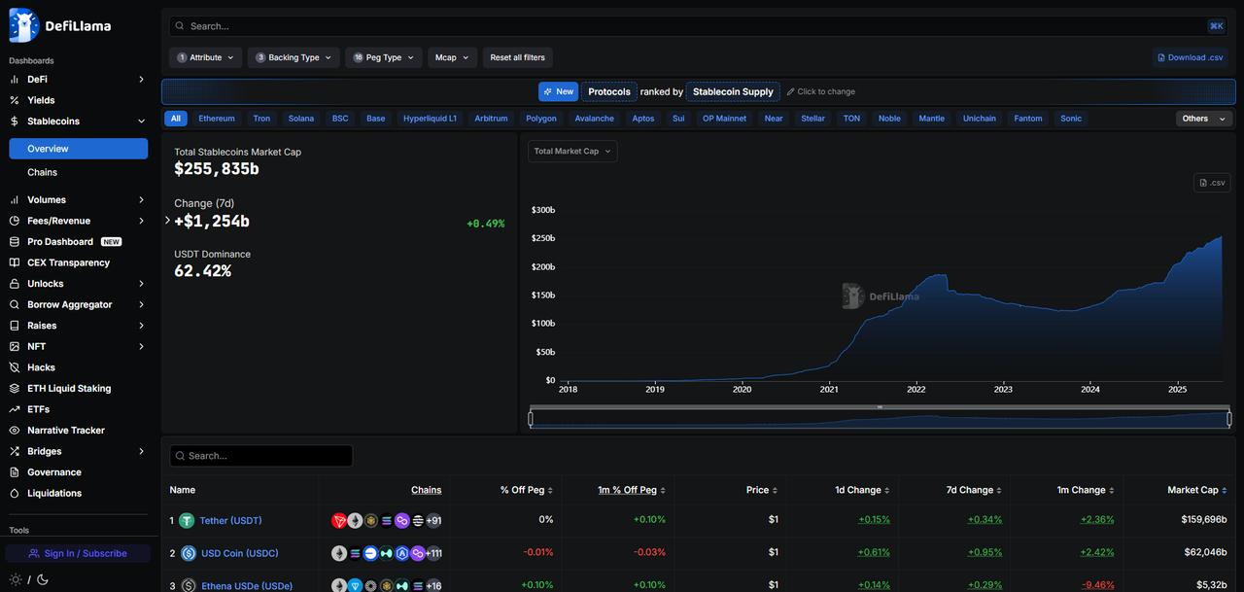Open the Tether (USDT) link
Screen dimensions: 1244x592
[x=230, y=521]
